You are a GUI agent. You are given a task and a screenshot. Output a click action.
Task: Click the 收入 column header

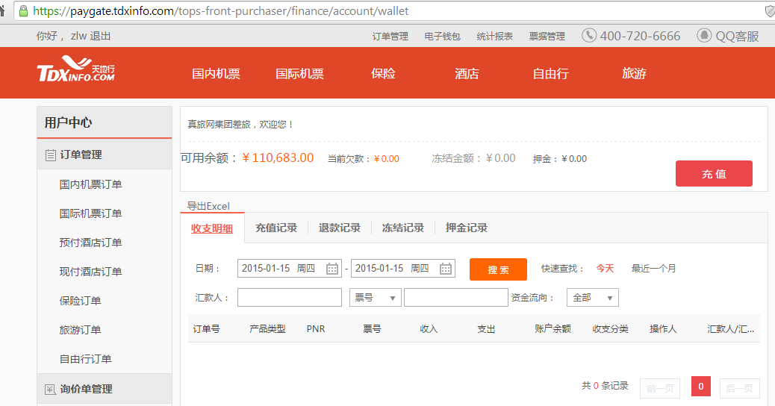point(429,329)
